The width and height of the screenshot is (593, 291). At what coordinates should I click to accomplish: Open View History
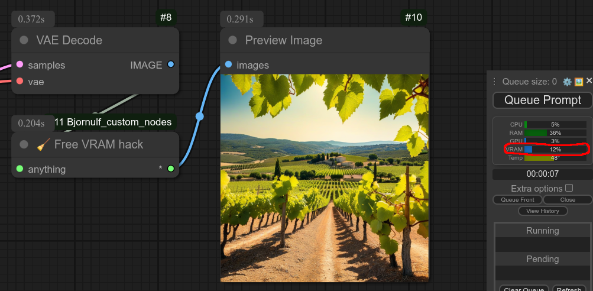click(543, 211)
